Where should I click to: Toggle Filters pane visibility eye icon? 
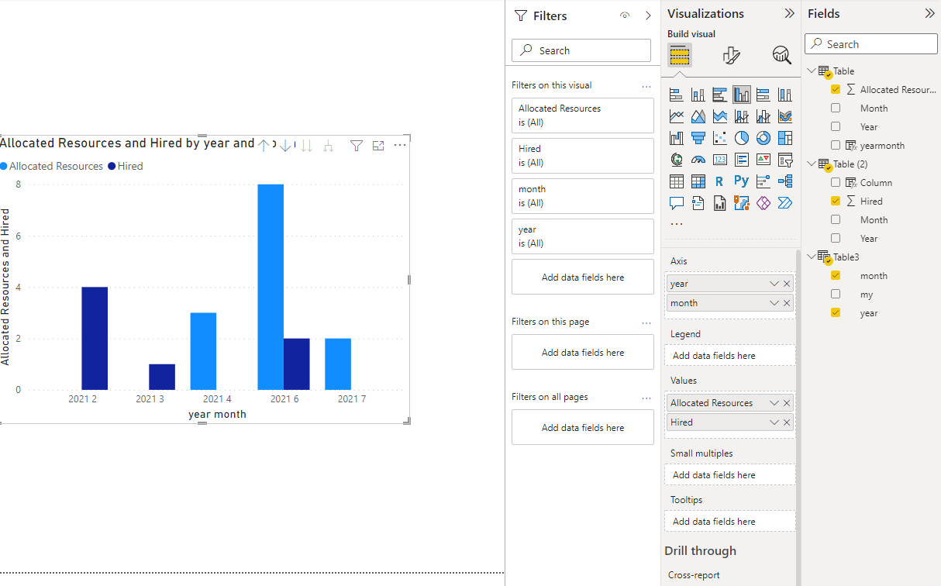click(x=625, y=16)
